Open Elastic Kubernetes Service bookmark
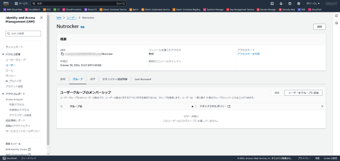 156,10
